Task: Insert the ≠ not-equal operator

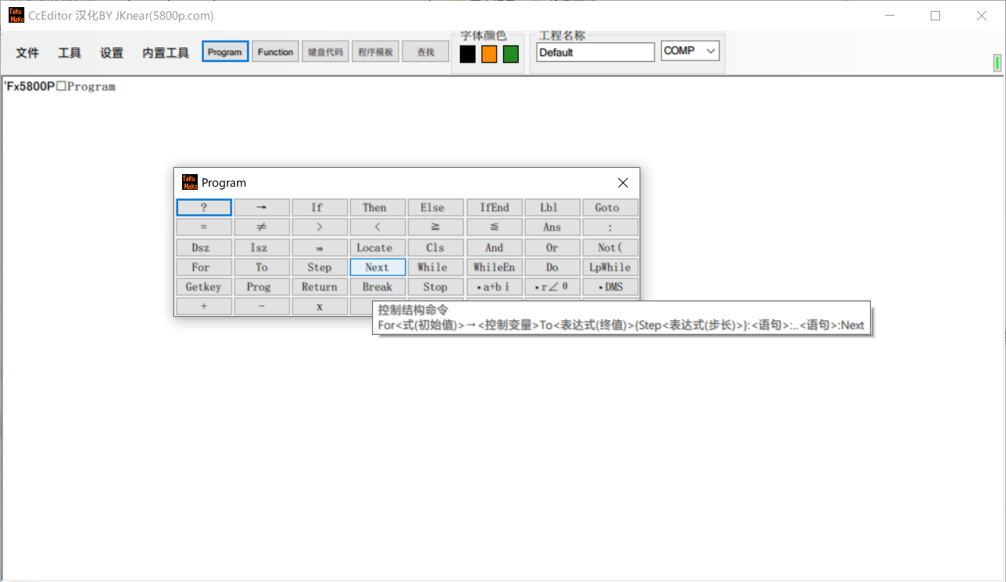Action: (x=262, y=227)
